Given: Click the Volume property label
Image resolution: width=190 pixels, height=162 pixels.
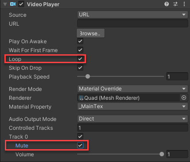Looking at the screenshot, I should pyautogui.click(x=25, y=154).
